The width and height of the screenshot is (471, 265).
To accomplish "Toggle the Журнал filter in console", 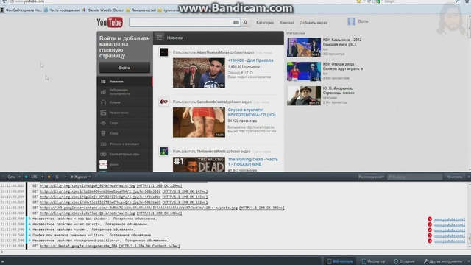I will coord(78,177).
